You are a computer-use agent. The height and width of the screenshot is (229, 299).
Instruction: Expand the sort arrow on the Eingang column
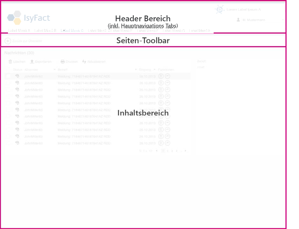click(x=154, y=69)
